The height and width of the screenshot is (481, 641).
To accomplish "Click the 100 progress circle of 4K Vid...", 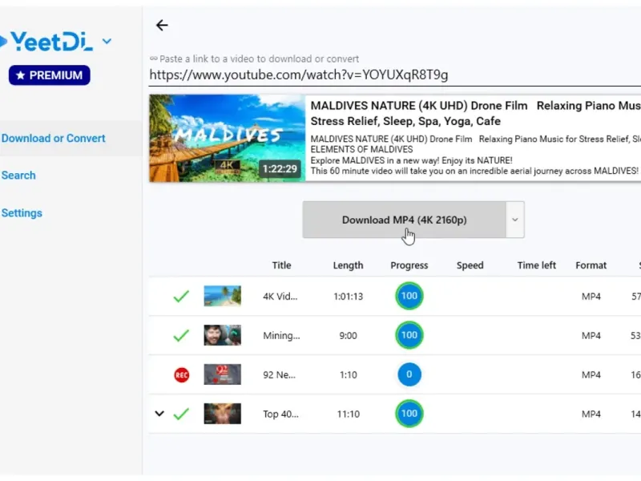I will pyautogui.click(x=409, y=296).
